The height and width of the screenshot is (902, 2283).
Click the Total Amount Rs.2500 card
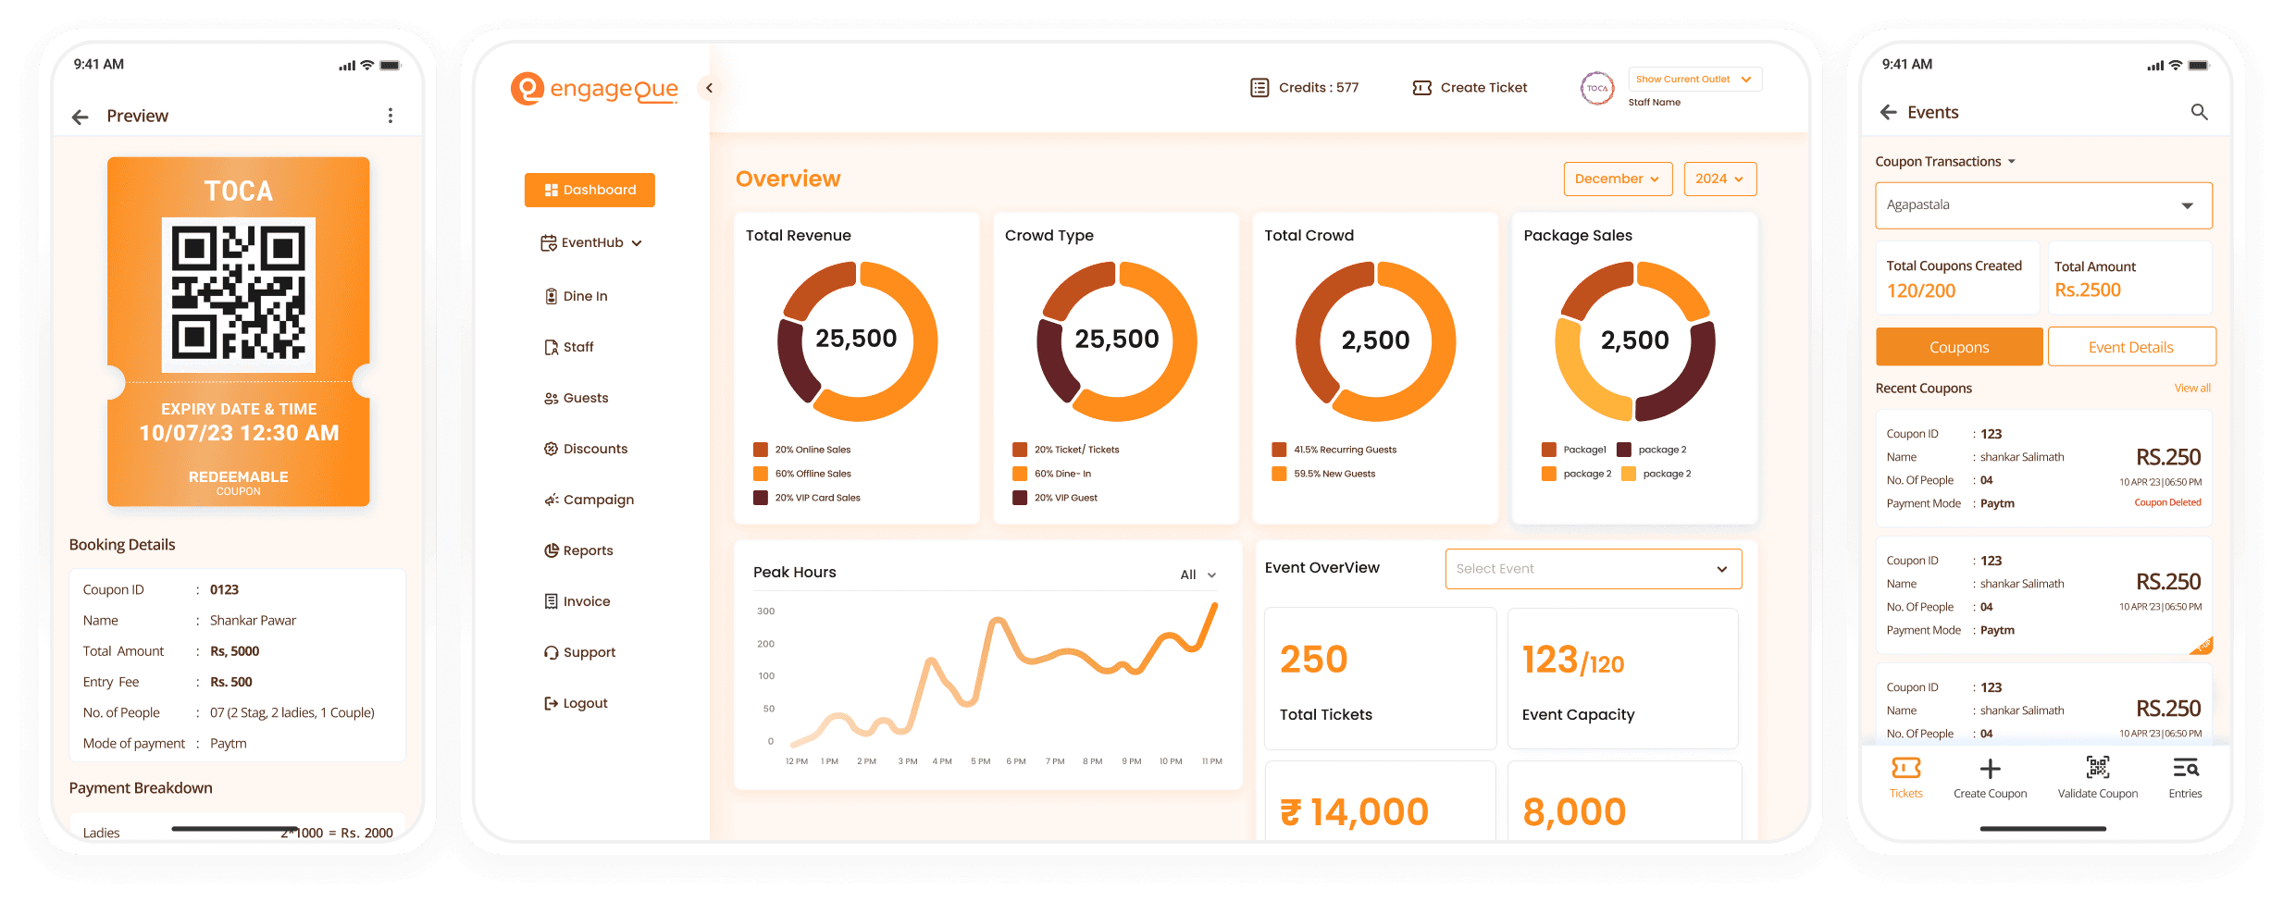pyautogui.click(x=2129, y=278)
